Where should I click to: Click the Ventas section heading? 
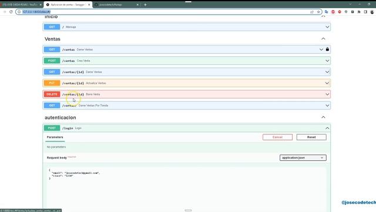click(x=52, y=39)
